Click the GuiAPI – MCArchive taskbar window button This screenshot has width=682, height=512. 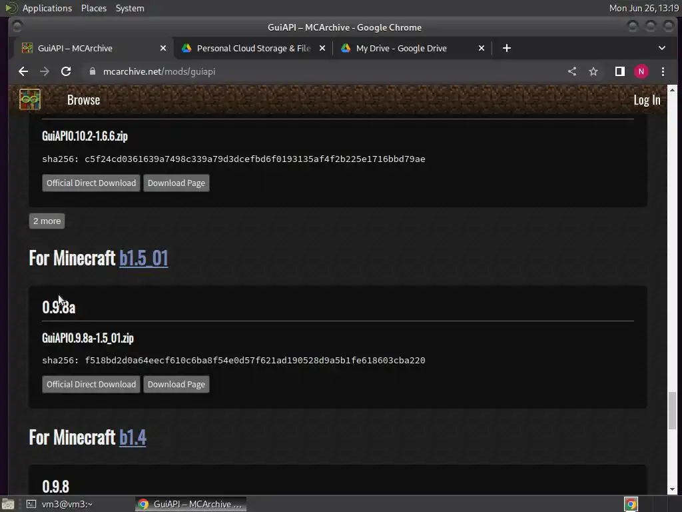tap(191, 504)
